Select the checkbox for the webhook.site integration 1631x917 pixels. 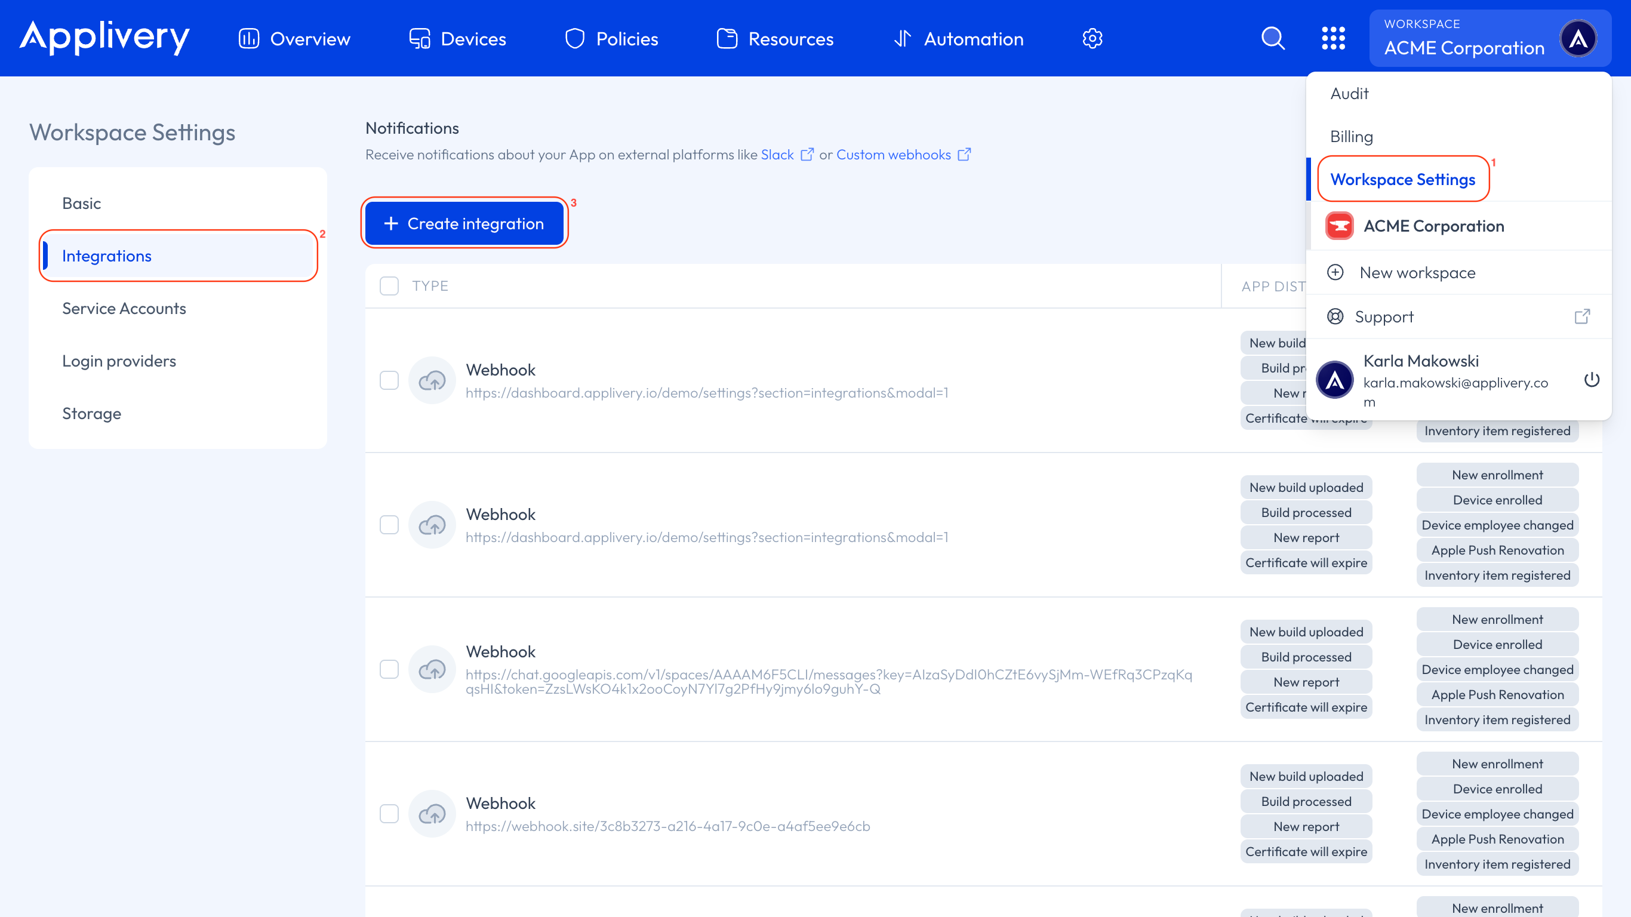[x=389, y=814]
